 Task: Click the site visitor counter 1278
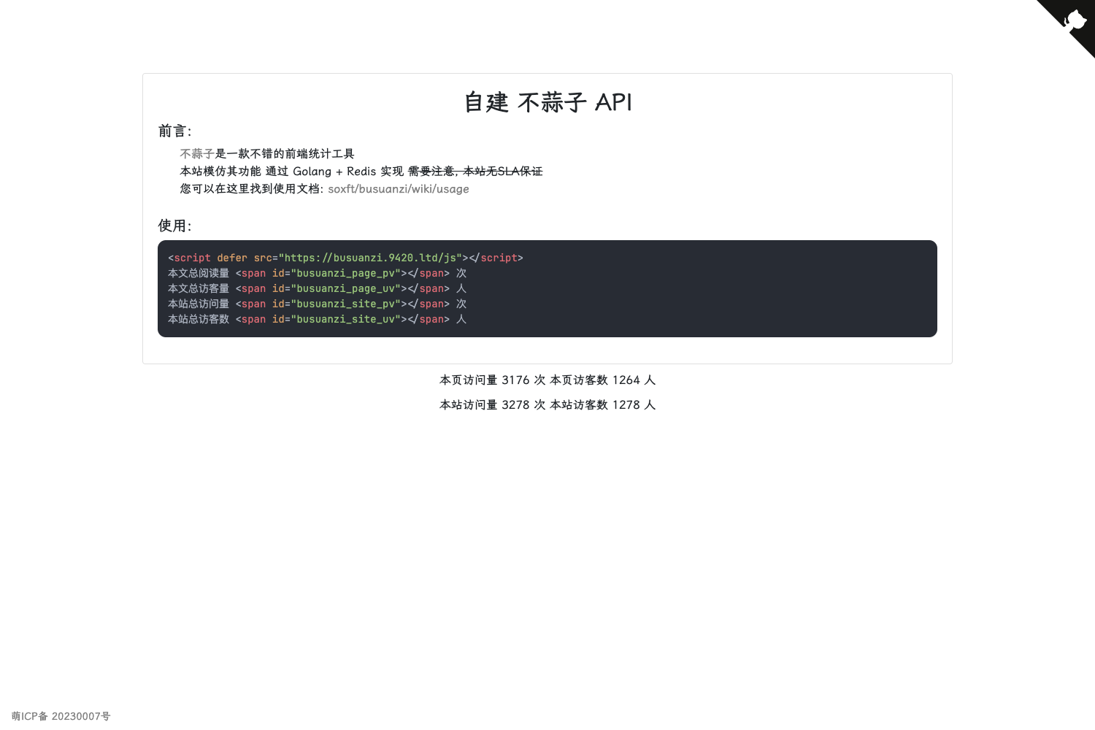pos(627,404)
